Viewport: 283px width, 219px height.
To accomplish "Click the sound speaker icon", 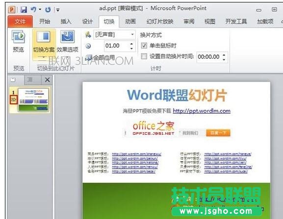I will [x=88, y=34].
